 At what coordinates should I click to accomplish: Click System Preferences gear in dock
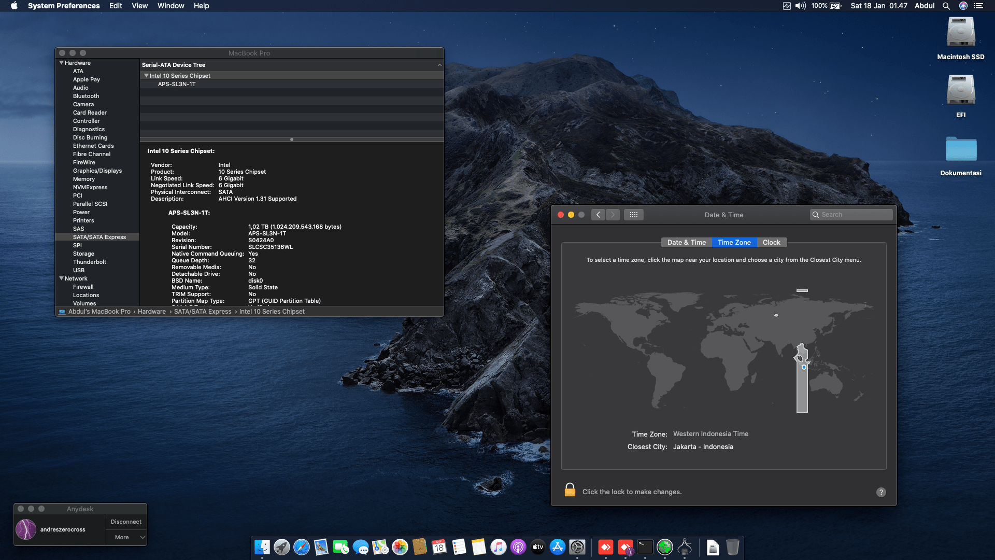coord(577,547)
